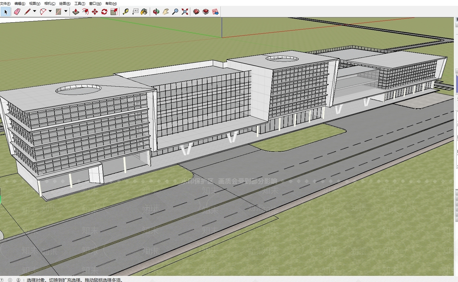Screen dimensions: 458x282
Task: Select the Orbit camera tool
Action: click(156, 12)
